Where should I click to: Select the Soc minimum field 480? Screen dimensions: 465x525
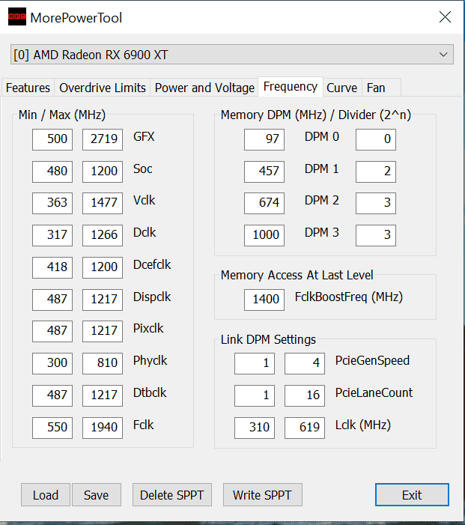[x=52, y=172]
